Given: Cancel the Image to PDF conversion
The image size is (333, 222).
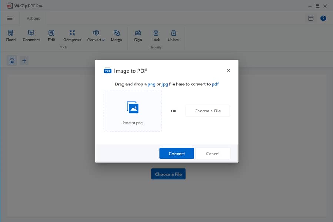Looking at the screenshot, I should [213, 153].
